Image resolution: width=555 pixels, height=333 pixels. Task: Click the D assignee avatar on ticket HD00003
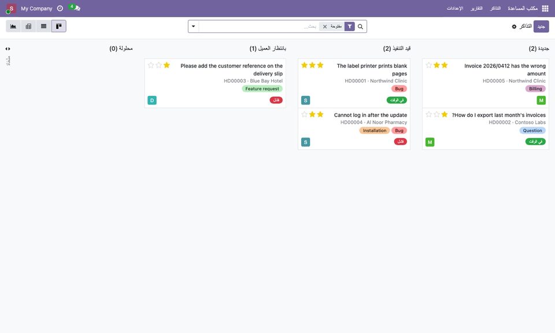pyautogui.click(x=152, y=100)
